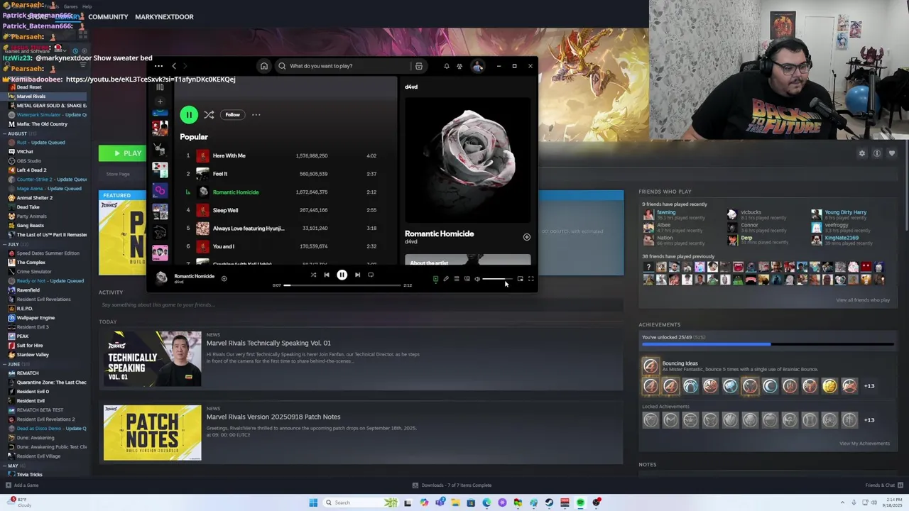Open the Spotify miniplayer
Image resolution: width=909 pixels, height=511 pixels.
pyautogui.click(x=520, y=279)
